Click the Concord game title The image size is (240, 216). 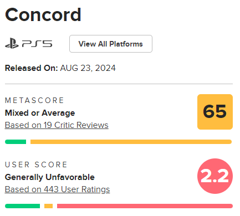[x=43, y=15]
